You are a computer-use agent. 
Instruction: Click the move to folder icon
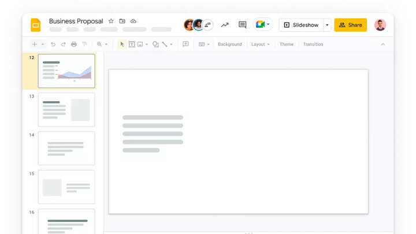click(x=122, y=21)
